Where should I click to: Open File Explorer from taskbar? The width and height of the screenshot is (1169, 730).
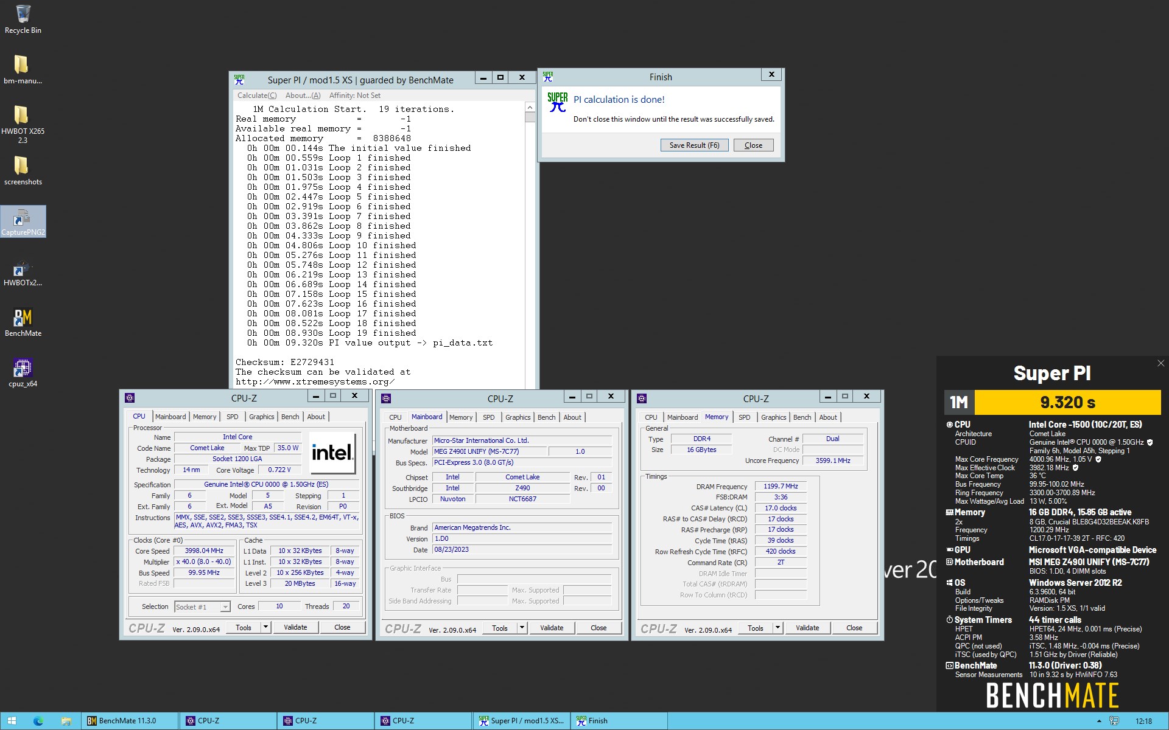[66, 721]
